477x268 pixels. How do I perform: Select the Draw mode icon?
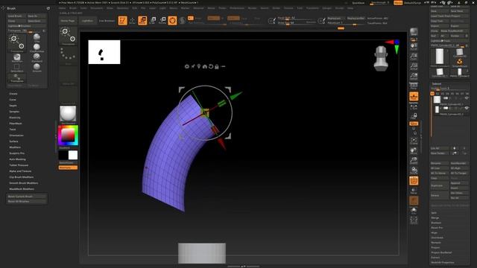point(133,20)
